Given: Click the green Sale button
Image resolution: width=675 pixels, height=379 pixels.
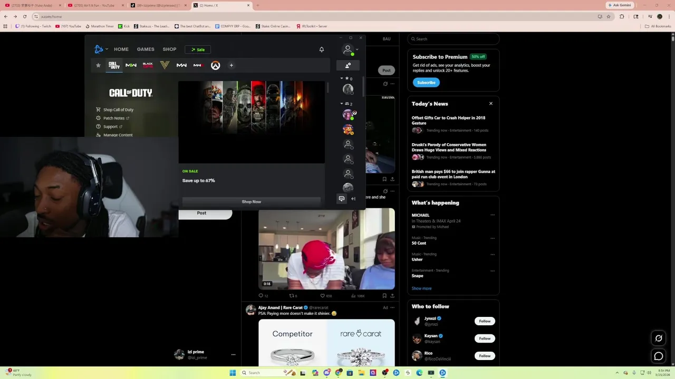Looking at the screenshot, I should [x=198, y=49].
